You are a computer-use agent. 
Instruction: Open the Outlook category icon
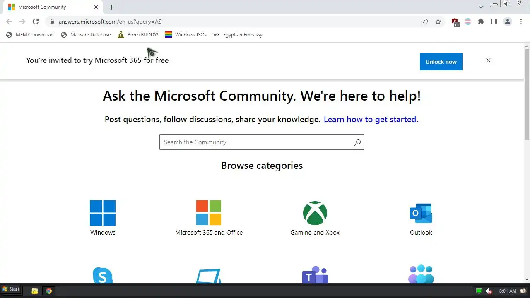[421, 213]
